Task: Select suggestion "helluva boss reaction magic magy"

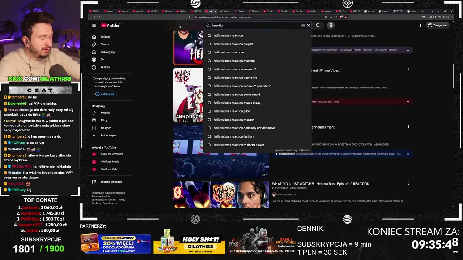Action: [x=257, y=103]
